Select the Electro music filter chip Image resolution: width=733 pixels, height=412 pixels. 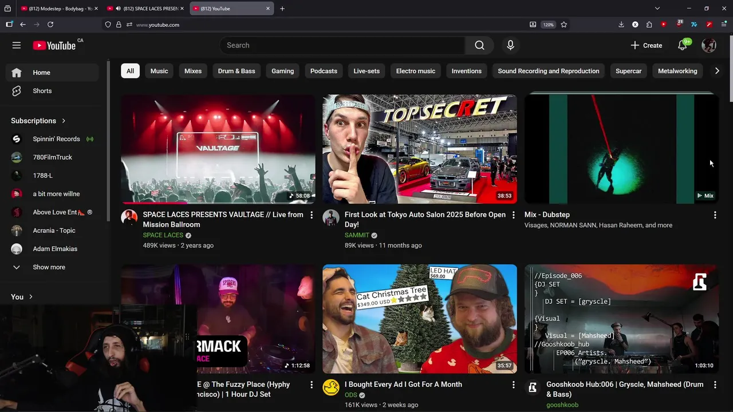click(x=416, y=71)
